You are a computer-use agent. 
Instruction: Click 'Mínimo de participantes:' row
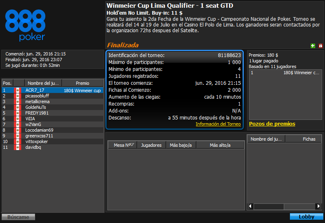[174, 69]
